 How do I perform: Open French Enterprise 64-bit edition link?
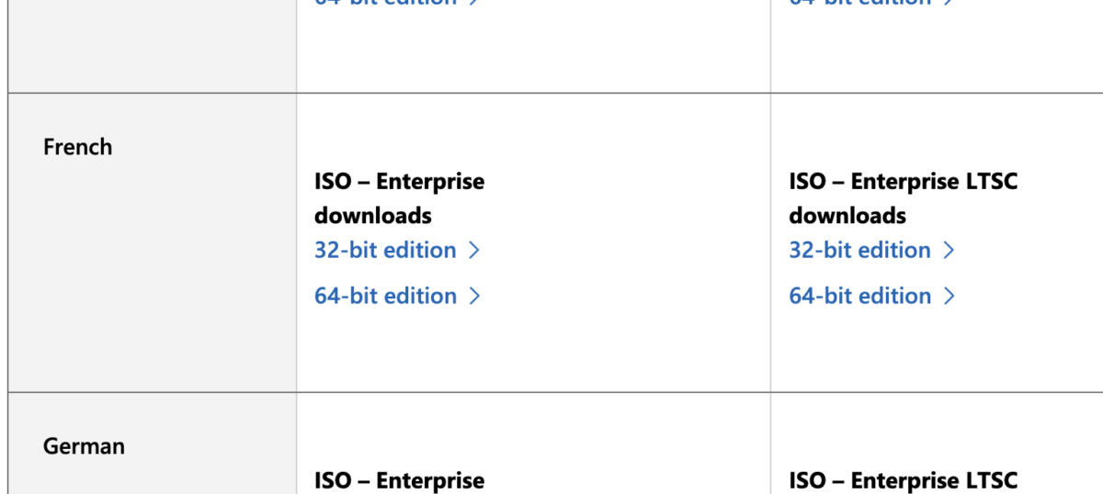pos(385,297)
